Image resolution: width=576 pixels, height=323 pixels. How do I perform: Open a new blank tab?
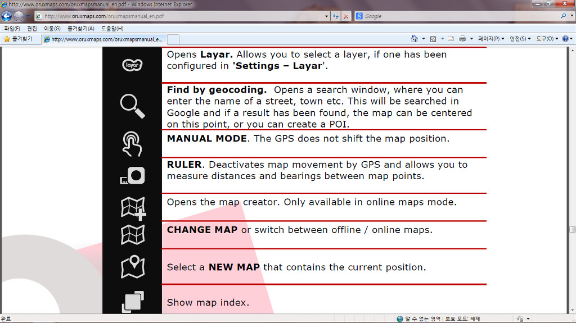173,39
